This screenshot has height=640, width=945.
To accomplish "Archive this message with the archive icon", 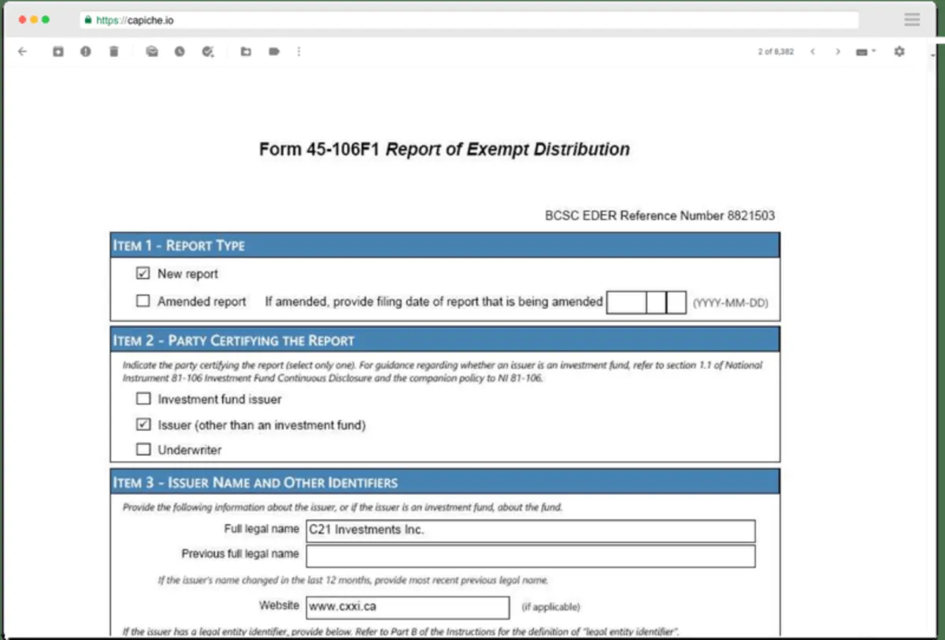I will (57, 51).
